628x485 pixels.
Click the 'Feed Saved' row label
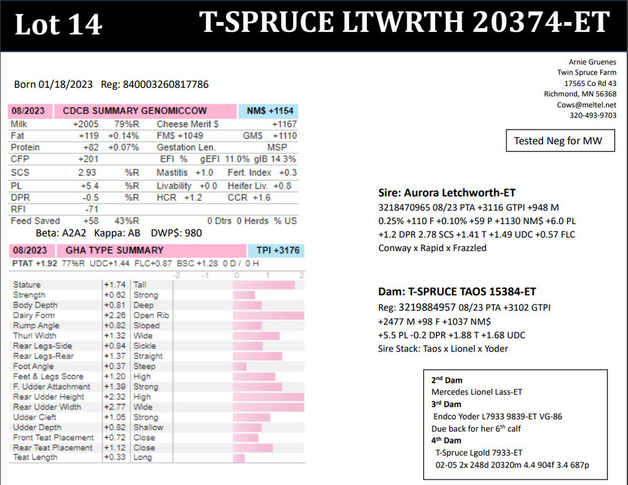tap(35, 221)
